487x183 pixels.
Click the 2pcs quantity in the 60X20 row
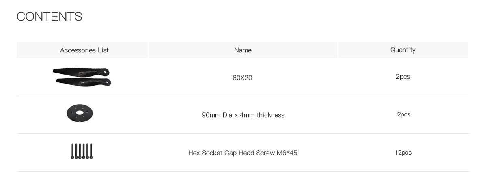tap(403, 77)
